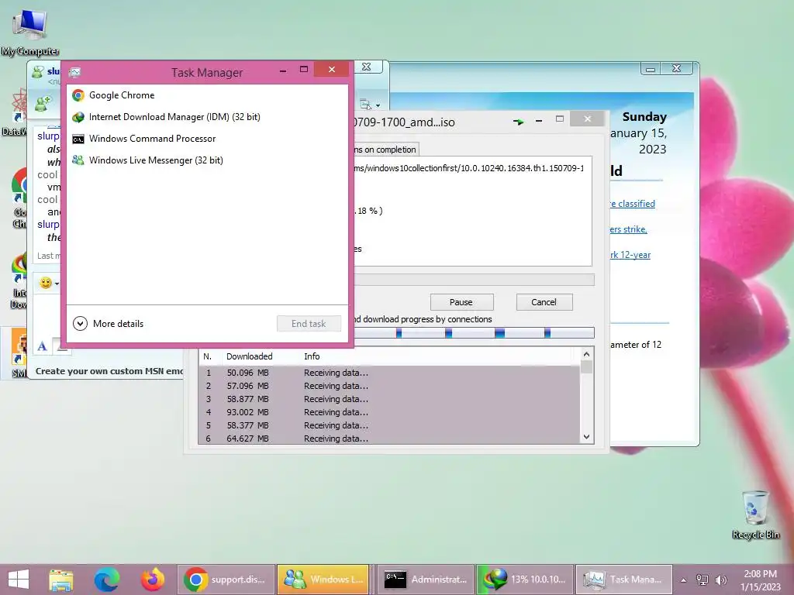Screen dimensions: 794x595
Task: Open the Options on completion tab
Action: 385,150
